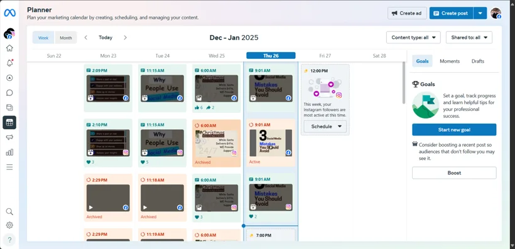This screenshot has width=515, height=249.
Task: Open Notifications bell in sidebar
Action: tap(9, 63)
